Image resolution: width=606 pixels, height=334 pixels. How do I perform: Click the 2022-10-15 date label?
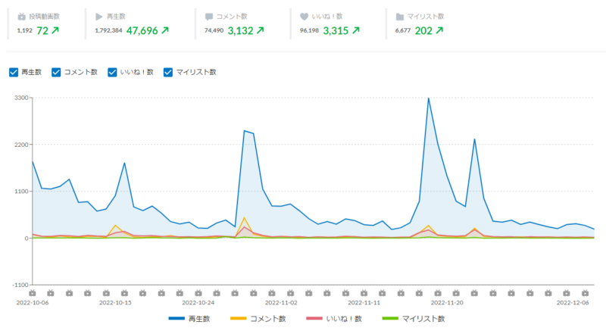click(x=115, y=303)
